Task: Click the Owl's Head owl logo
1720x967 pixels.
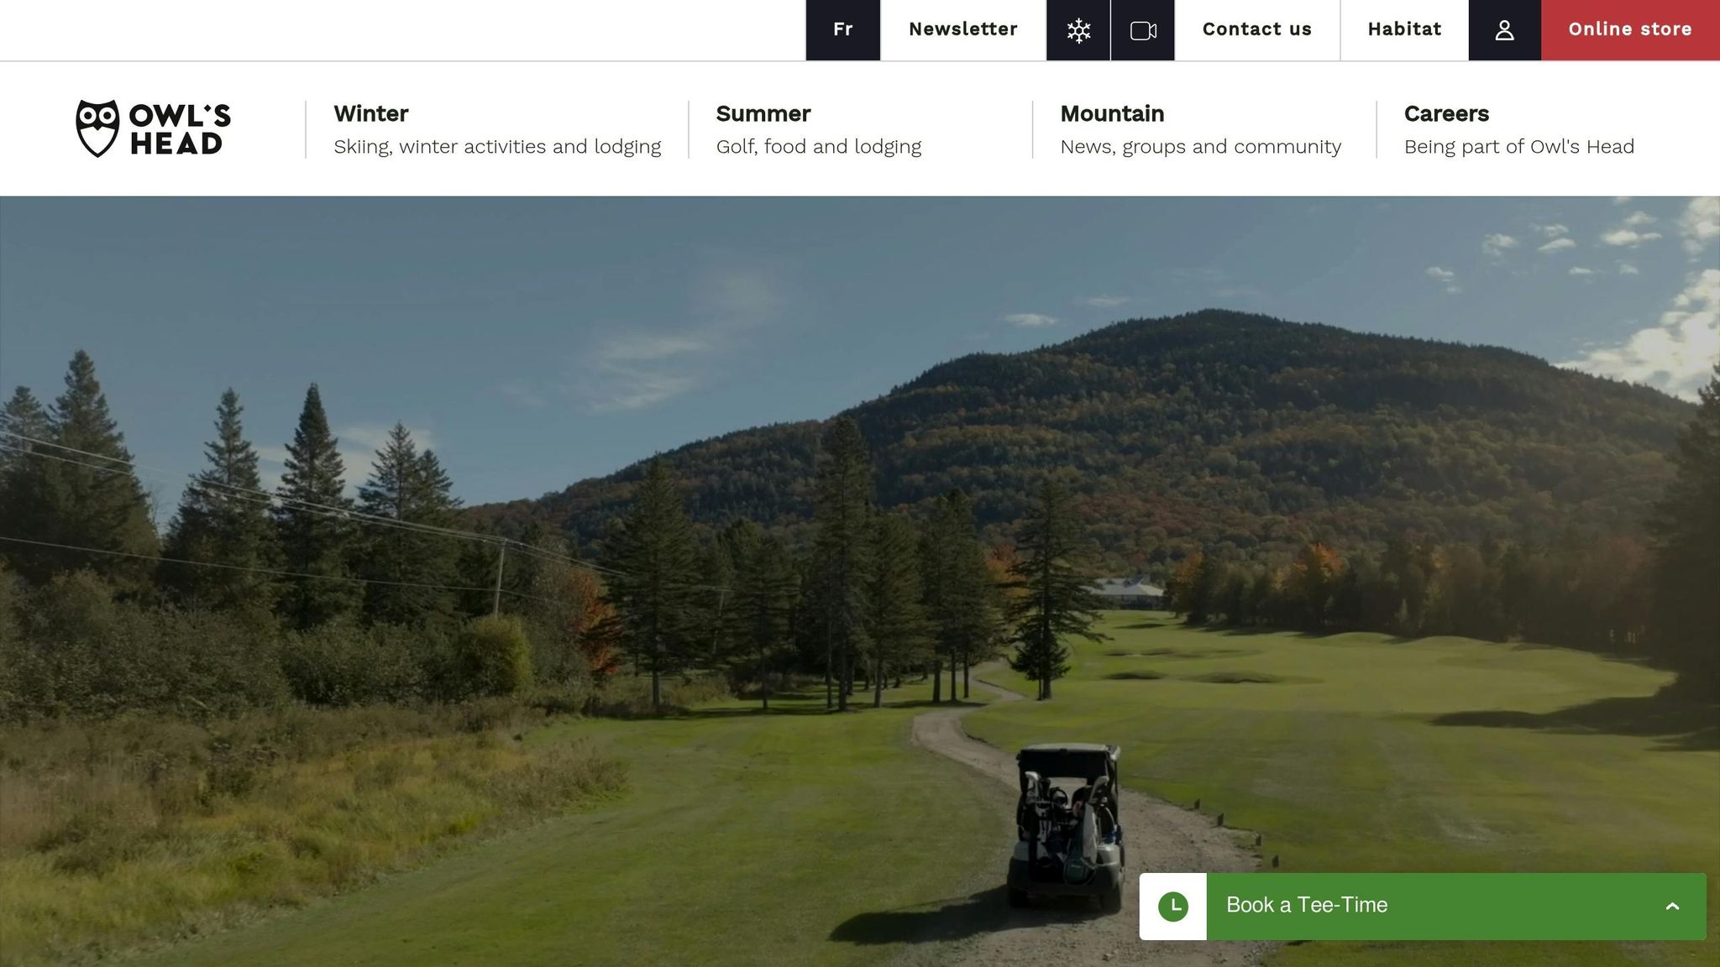Action: coord(153,128)
